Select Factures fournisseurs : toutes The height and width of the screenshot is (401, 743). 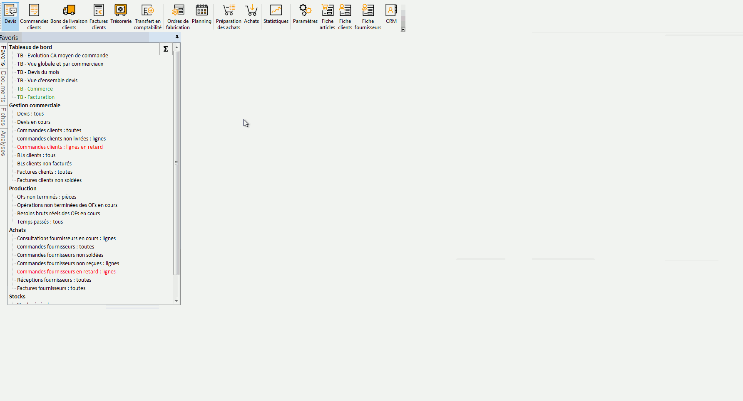(51, 288)
